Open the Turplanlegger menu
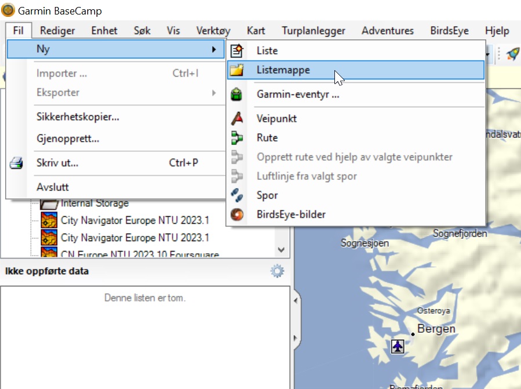The height and width of the screenshot is (389, 521). [x=314, y=31]
